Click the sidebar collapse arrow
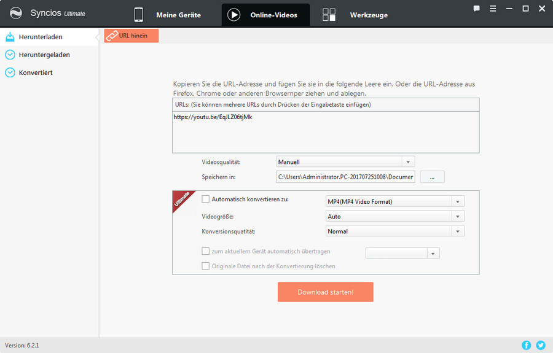 [97, 37]
